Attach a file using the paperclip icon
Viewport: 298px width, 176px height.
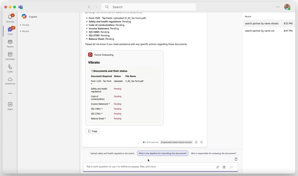[218, 167]
